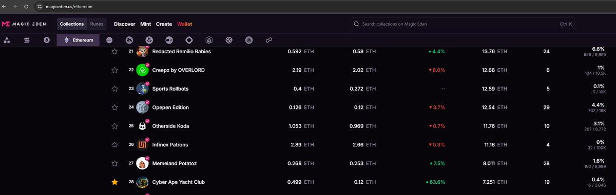Select the Ethereum chain tab
The image size is (616, 195).
[78, 40]
